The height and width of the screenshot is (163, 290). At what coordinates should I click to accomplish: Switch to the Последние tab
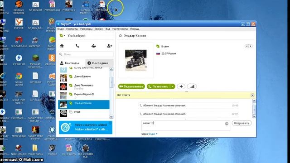click(99, 63)
